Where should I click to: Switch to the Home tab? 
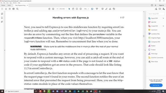coord(3,5)
